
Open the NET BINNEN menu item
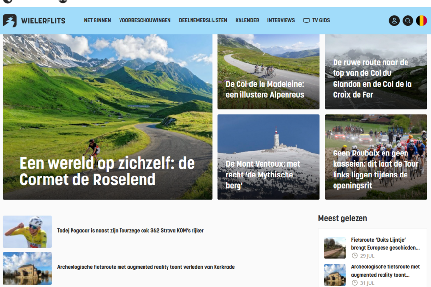point(97,21)
